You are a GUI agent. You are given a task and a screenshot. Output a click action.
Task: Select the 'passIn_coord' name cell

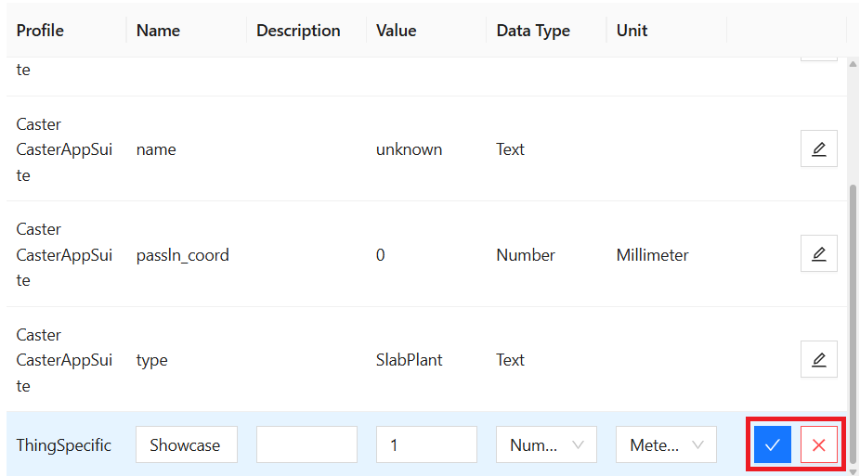pos(183,255)
